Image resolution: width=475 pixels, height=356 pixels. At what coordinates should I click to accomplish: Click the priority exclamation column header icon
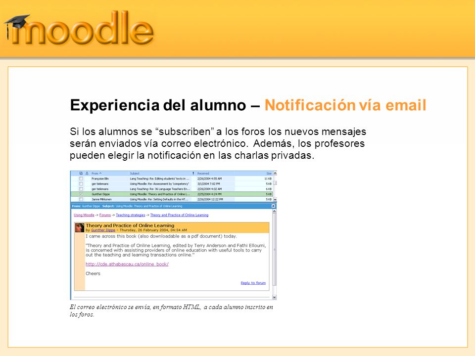pyautogui.click(x=193, y=174)
